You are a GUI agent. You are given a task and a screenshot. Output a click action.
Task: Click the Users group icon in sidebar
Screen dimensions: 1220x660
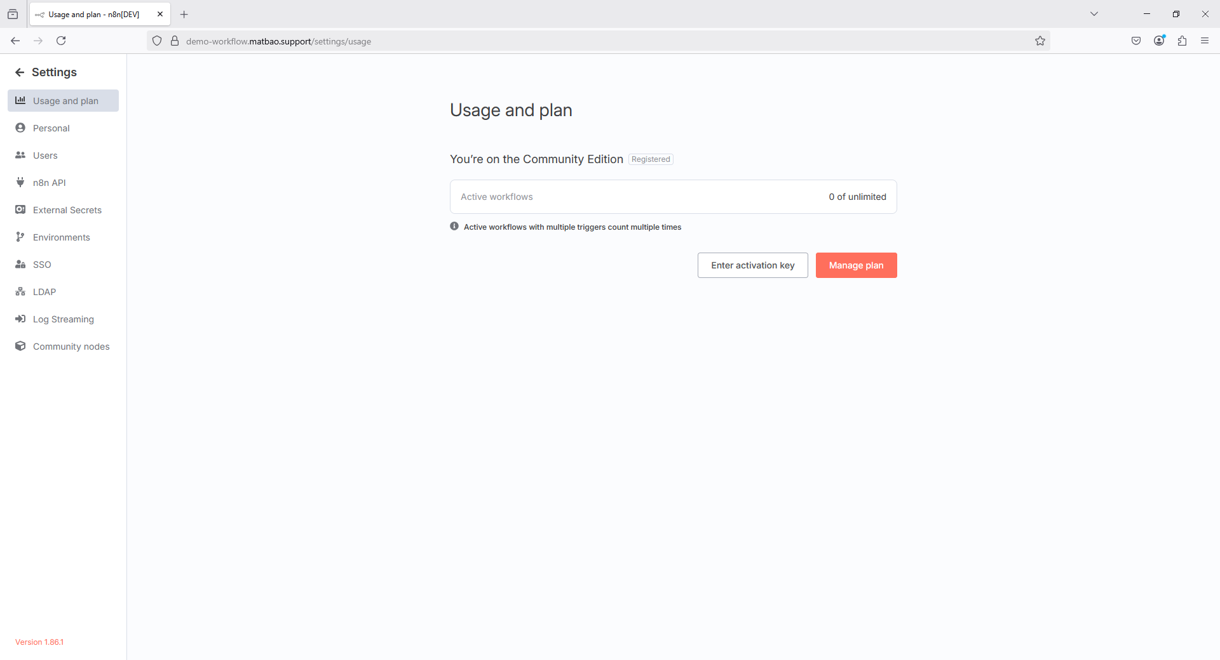[20, 155]
